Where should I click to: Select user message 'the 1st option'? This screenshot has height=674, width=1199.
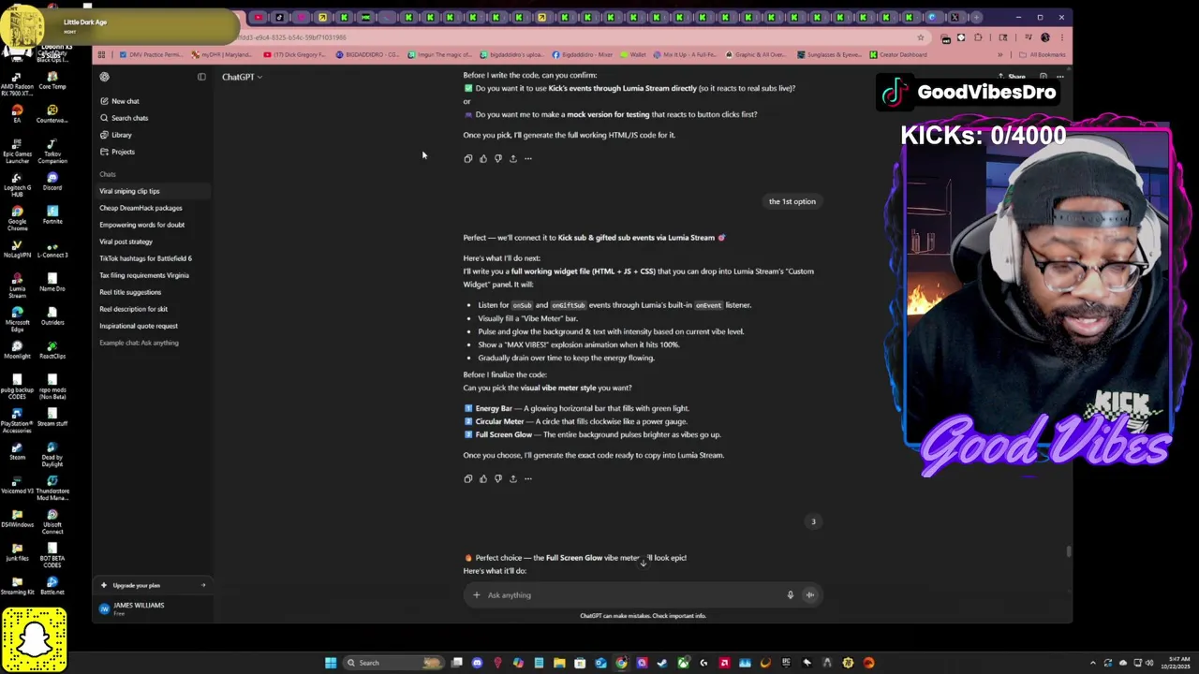click(x=792, y=201)
